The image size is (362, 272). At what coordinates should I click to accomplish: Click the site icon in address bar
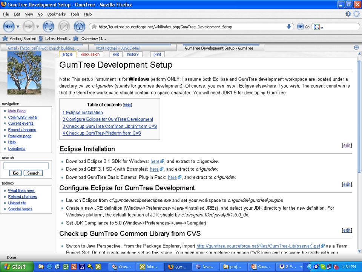click(x=94, y=27)
